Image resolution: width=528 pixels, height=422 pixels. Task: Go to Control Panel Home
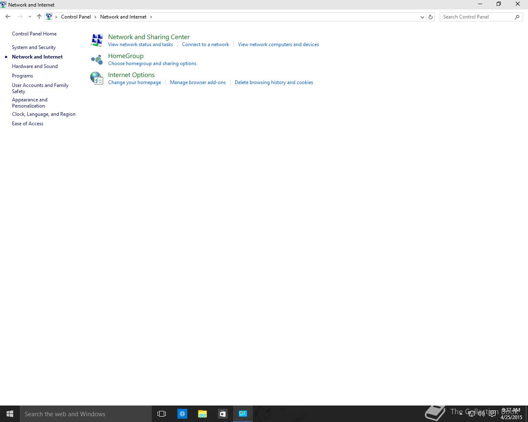[x=34, y=34]
